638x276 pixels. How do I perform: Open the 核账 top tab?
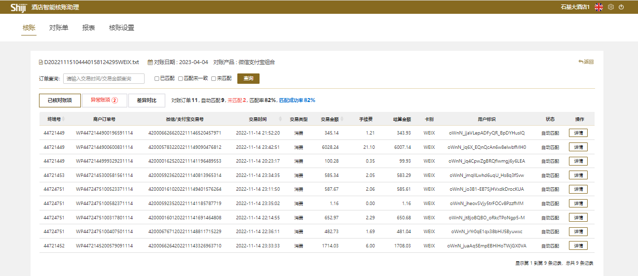click(x=29, y=28)
